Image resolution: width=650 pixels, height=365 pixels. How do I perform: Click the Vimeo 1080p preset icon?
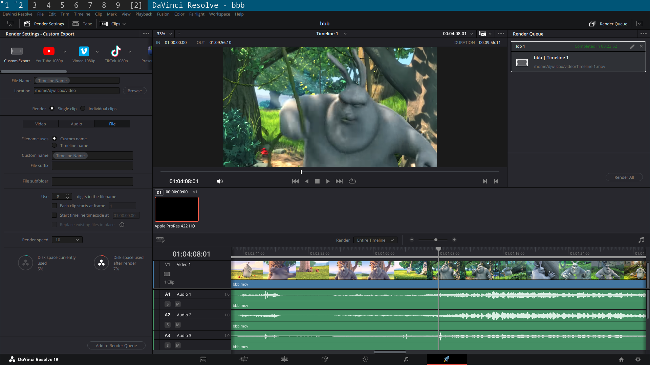84,51
